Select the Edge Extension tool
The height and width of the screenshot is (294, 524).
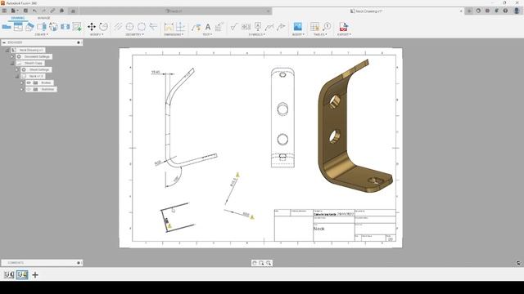point(153,26)
